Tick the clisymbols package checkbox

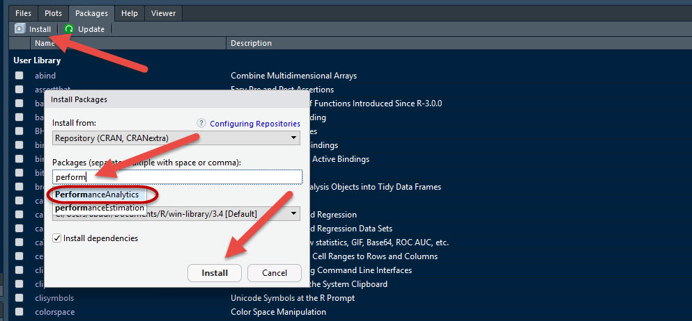(20, 298)
